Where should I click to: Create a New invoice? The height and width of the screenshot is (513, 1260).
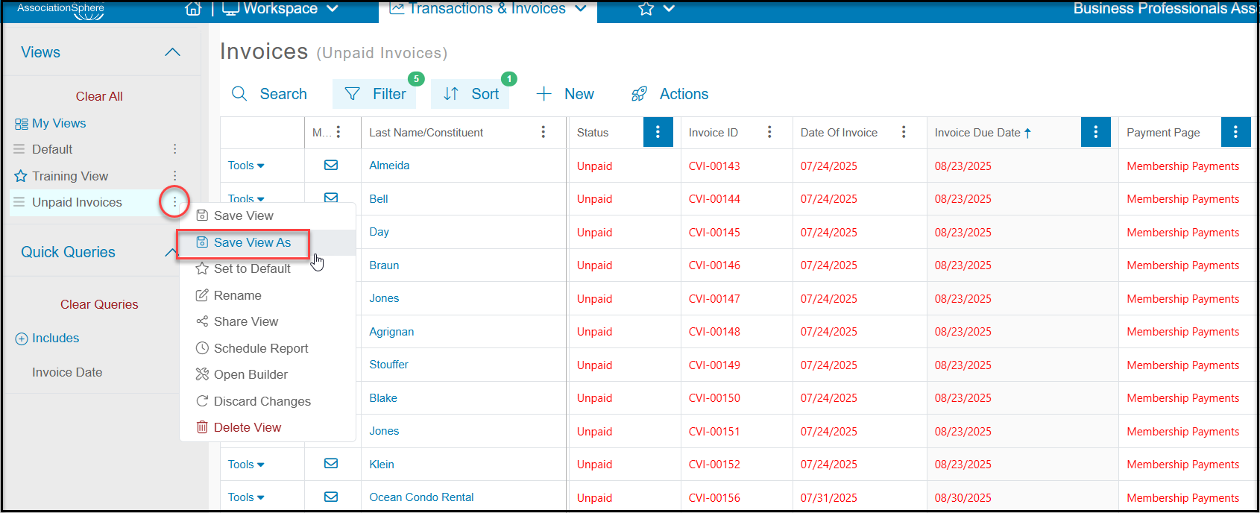(x=564, y=94)
